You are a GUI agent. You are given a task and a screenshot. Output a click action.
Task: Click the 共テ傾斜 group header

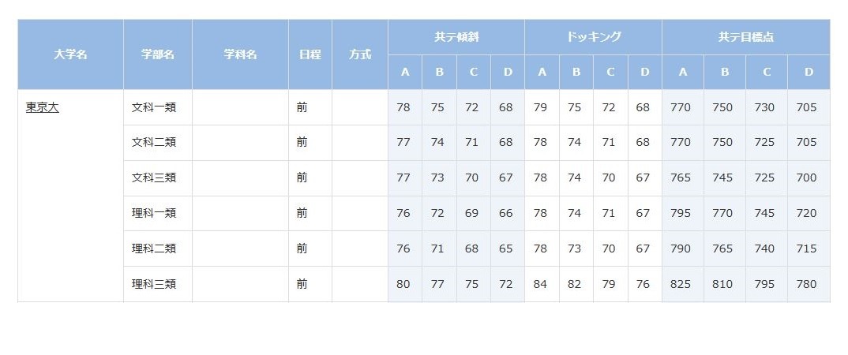456,37
